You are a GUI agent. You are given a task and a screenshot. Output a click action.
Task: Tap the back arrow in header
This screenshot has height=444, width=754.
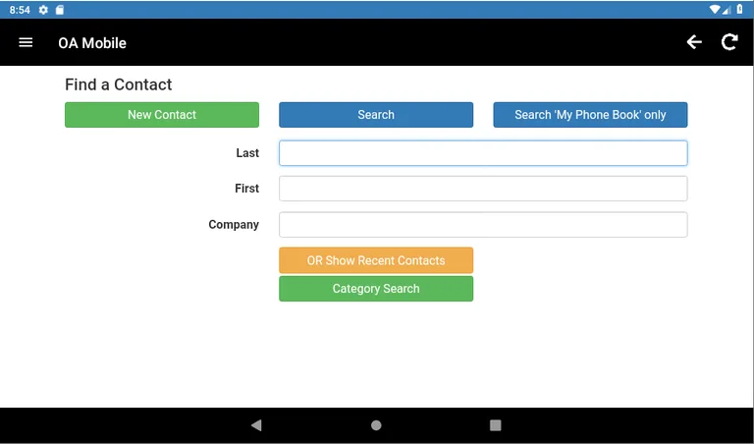pyautogui.click(x=693, y=42)
